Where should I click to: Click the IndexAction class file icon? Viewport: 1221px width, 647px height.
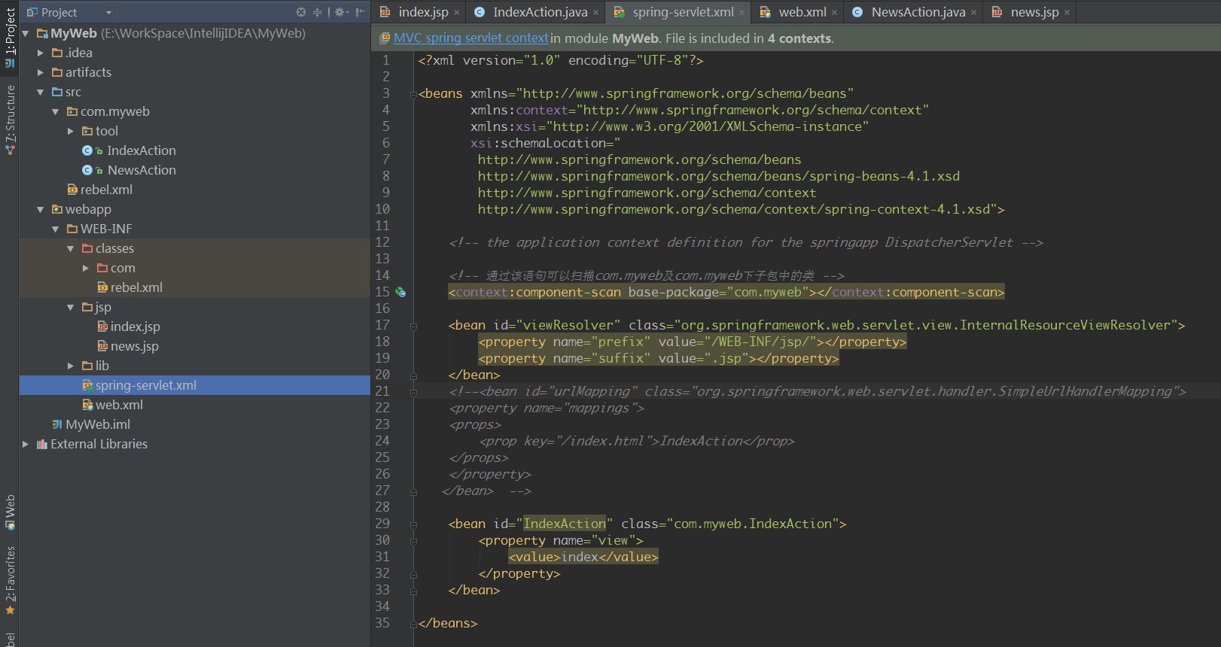pyautogui.click(x=87, y=150)
